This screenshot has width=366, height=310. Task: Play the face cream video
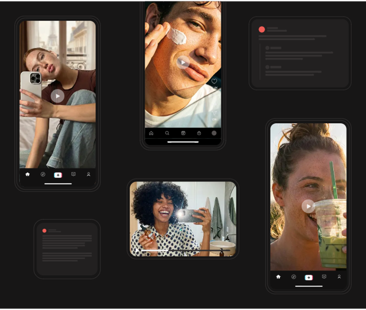[183, 62]
